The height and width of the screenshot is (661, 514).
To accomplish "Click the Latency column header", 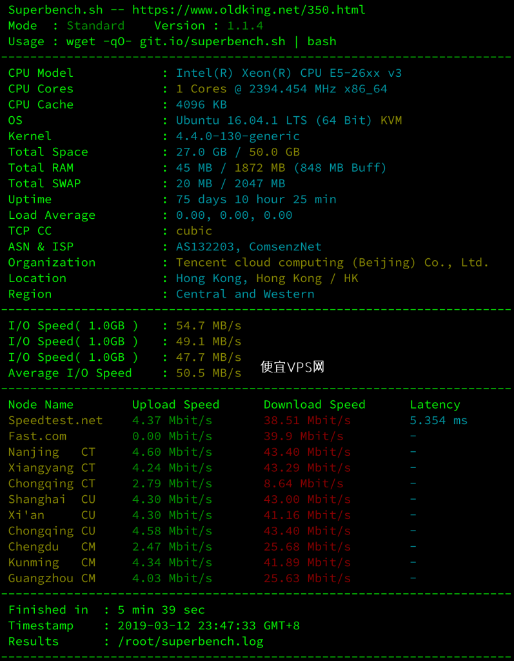I will pyautogui.click(x=435, y=405).
